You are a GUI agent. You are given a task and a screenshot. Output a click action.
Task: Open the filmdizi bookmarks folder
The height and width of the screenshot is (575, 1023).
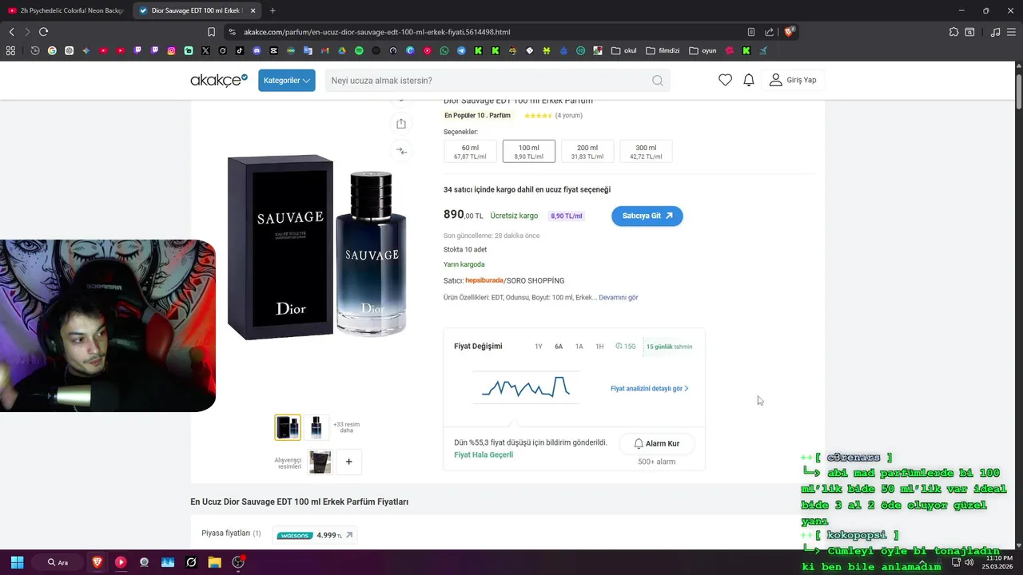(x=663, y=50)
